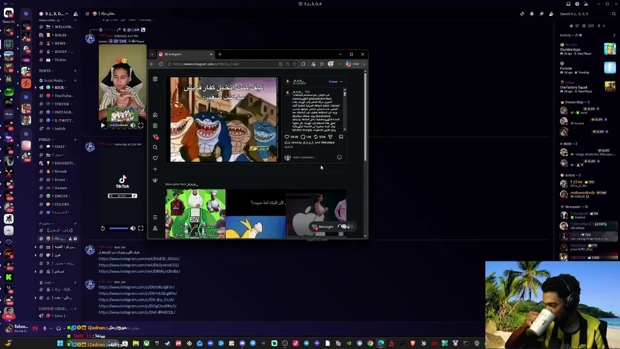Open the post's three-dot options menu

click(x=341, y=81)
